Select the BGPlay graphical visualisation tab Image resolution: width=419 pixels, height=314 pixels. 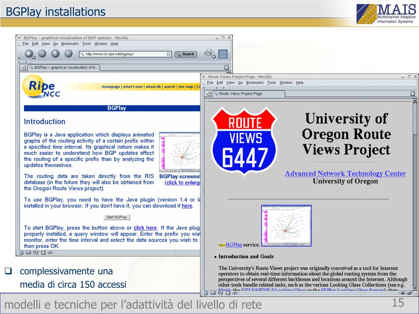tap(63, 67)
